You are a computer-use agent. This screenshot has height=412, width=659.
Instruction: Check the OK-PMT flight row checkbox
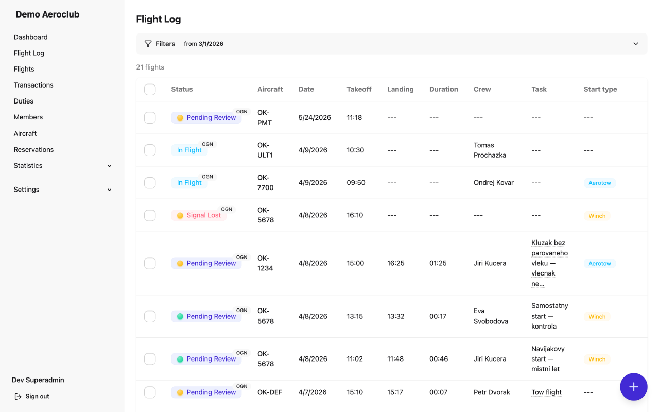(150, 118)
